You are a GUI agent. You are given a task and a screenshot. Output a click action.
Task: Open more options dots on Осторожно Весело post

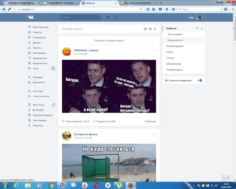154,134
